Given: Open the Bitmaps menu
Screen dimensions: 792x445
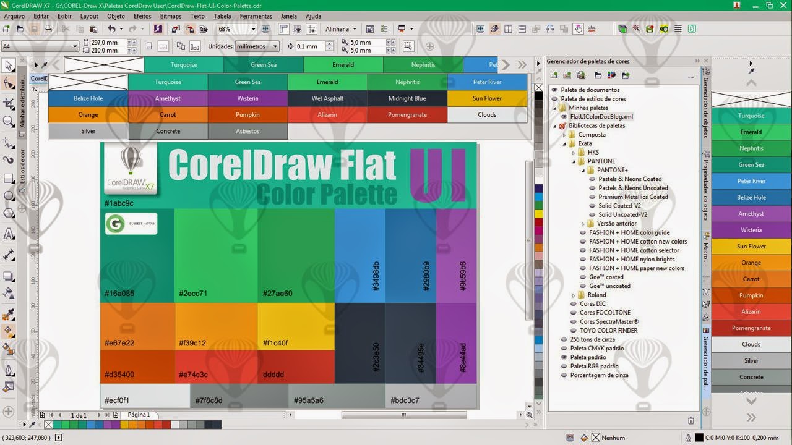Looking at the screenshot, I should pyautogui.click(x=171, y=16).
